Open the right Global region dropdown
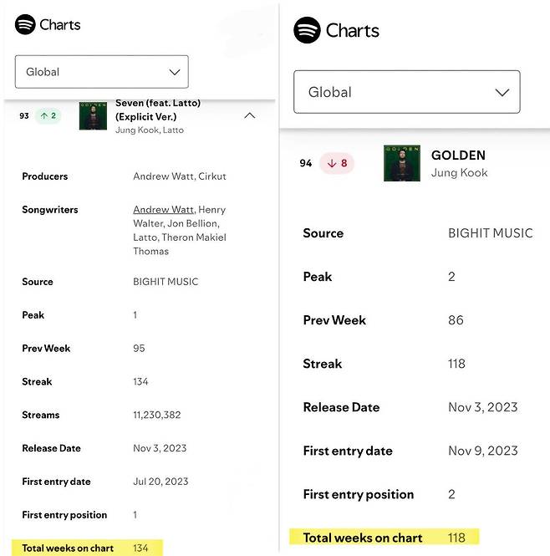The image size is (550, 556). point(407,92)
